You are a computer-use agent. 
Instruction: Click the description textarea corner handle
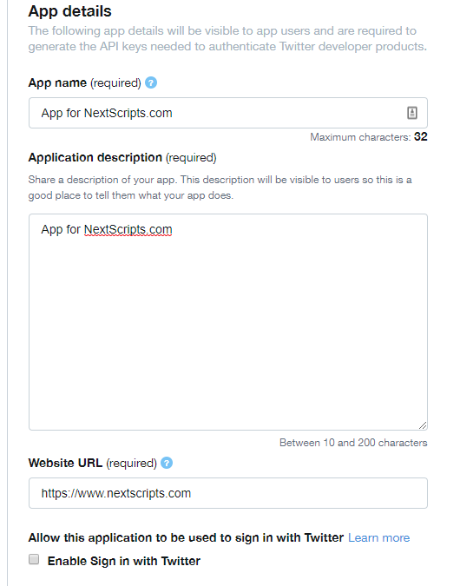pos(423,425)
